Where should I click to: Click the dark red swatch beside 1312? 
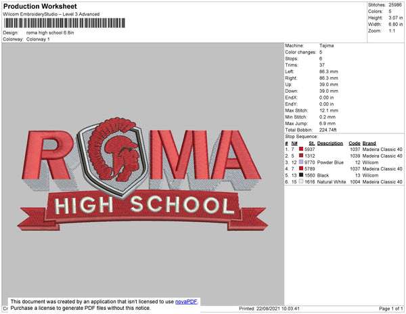301,156
